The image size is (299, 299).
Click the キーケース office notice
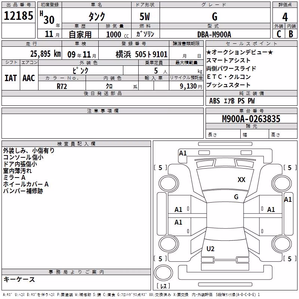19,279
